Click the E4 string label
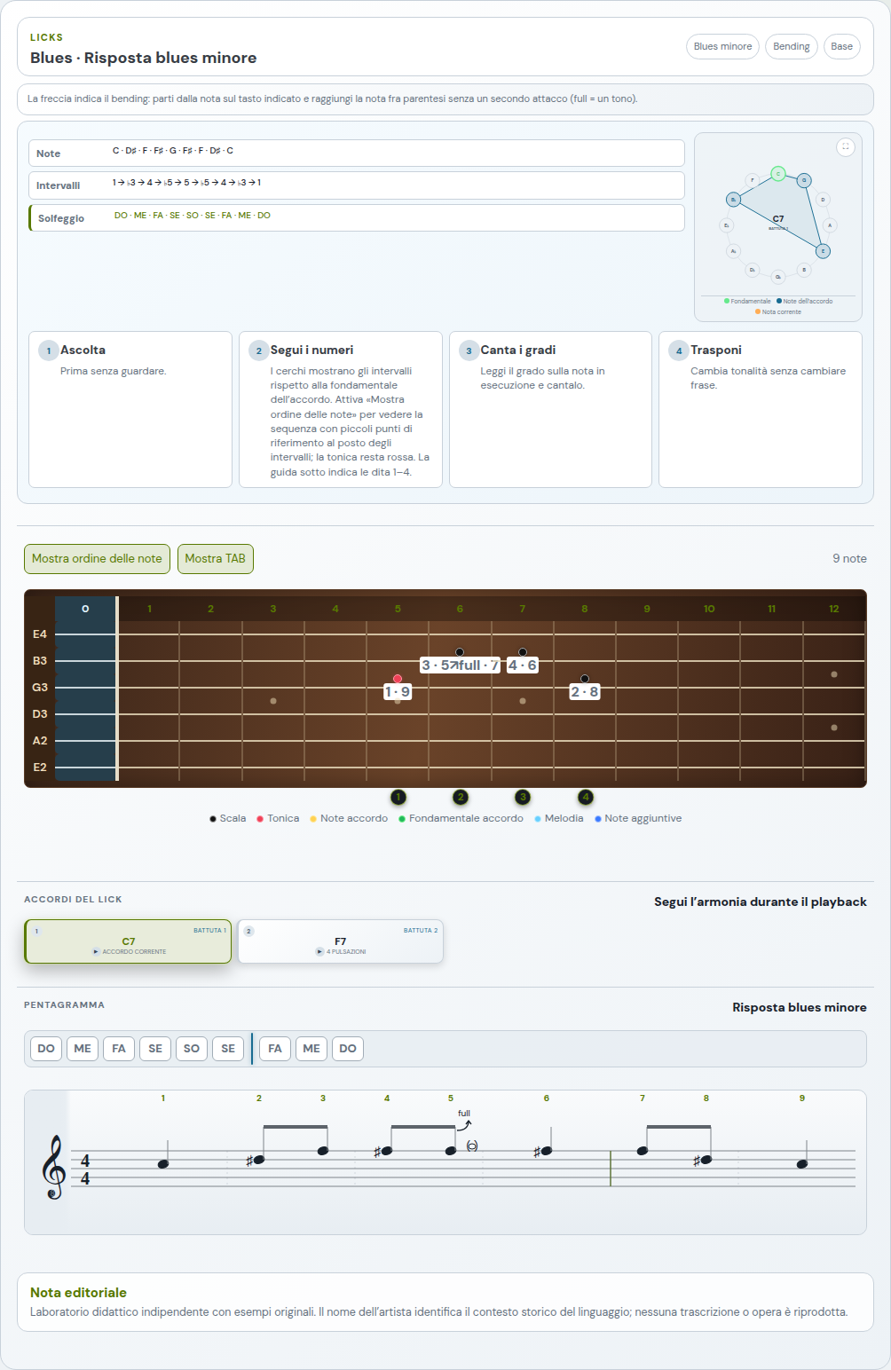This screenshot has width=891, height=1370. click(40, 634)
